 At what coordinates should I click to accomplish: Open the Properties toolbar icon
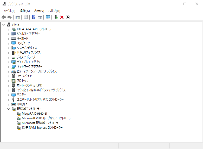coord(26,17)
